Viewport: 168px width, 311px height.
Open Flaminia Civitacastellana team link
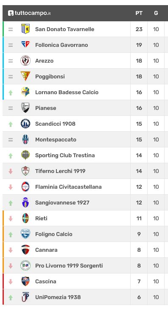[68, 187]
